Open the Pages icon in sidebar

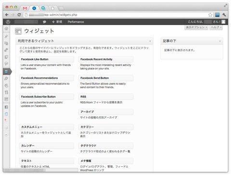pyautogui.click(x=6, y=57)
